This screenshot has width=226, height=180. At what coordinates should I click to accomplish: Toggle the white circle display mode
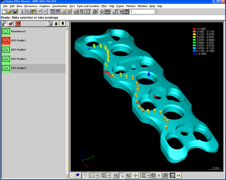(73, 175)
